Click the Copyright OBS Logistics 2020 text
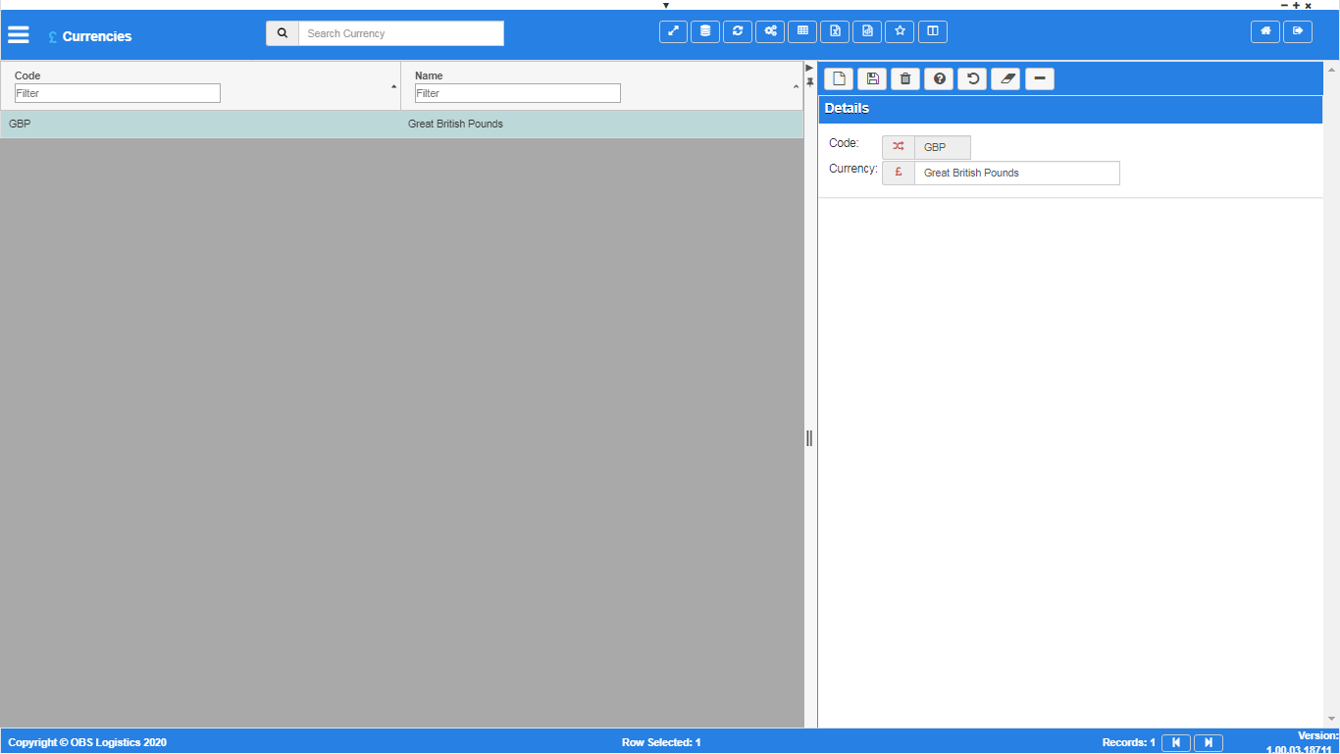The height and width of the screenshot is (754, 1340). [87, 742]
